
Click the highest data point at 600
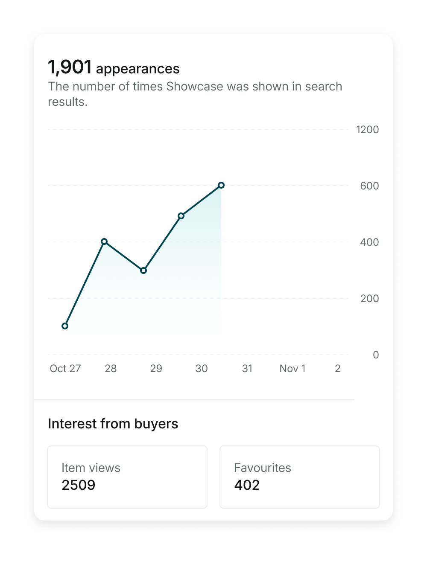click(221, 185)
